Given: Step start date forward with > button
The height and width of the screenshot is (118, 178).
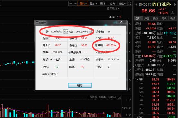Looking at the screenshot, I should pyautogui.click(x=67, y=32).
